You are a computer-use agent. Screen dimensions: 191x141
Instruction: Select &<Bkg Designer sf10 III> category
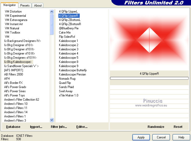pos(19,53)
